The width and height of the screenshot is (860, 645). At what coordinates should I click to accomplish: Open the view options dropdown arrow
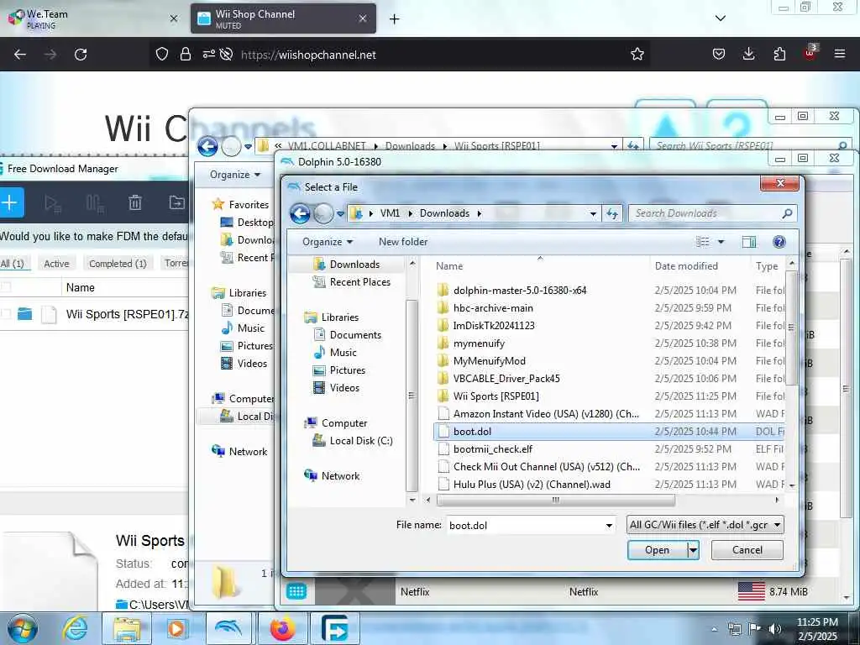tap(721, 242)
